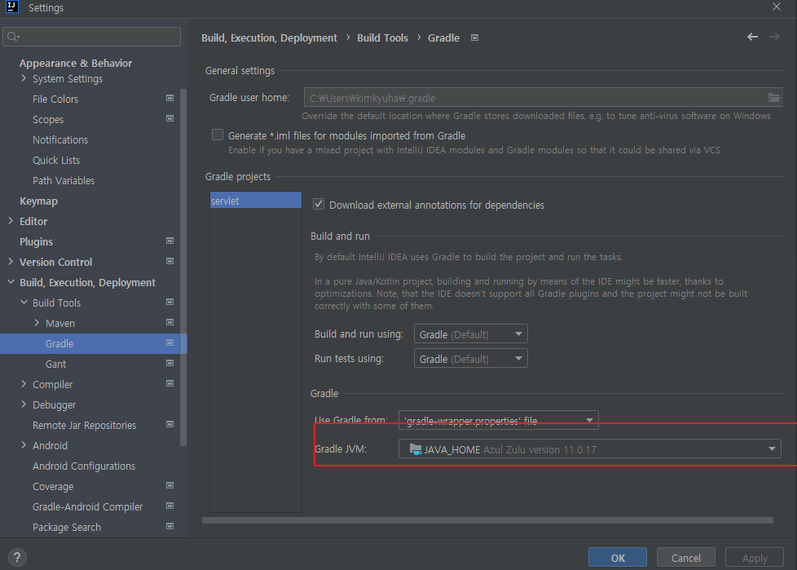This screenshot has height=570, width=797.
Task: Click the project-level icon next to Version Control
Action: [x=170, y=262]
